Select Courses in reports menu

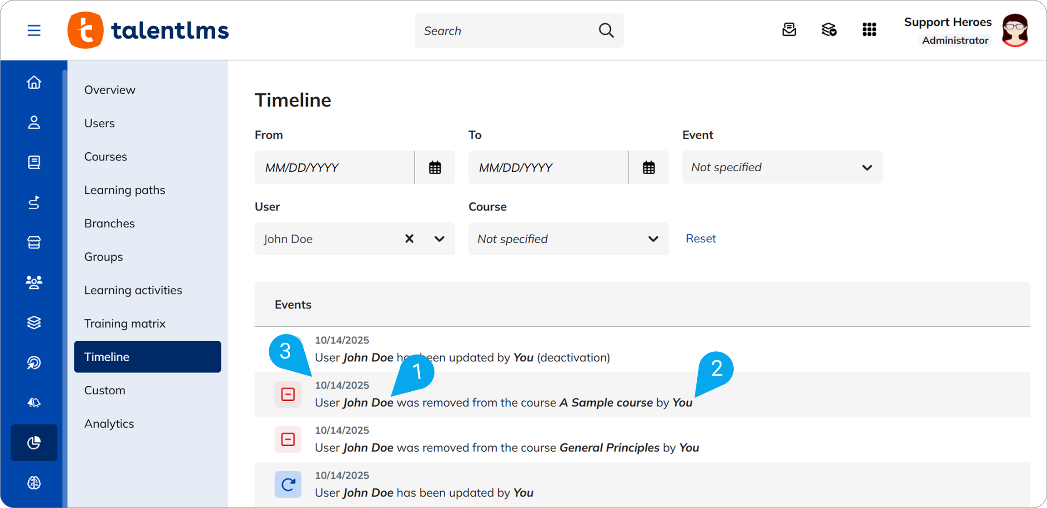coord(106,157)
